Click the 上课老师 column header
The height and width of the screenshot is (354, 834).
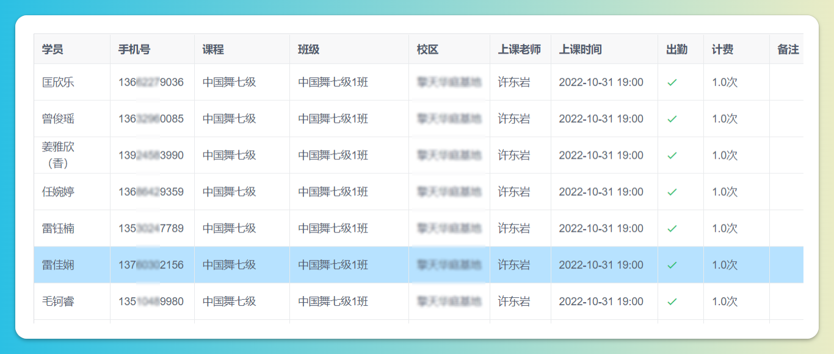click(x=520, y=49)
